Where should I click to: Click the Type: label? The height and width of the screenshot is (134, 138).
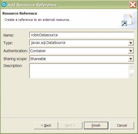point(8,43)
